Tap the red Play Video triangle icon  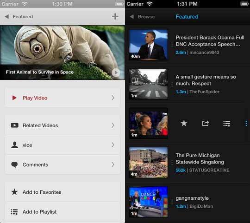coord(14,98)
